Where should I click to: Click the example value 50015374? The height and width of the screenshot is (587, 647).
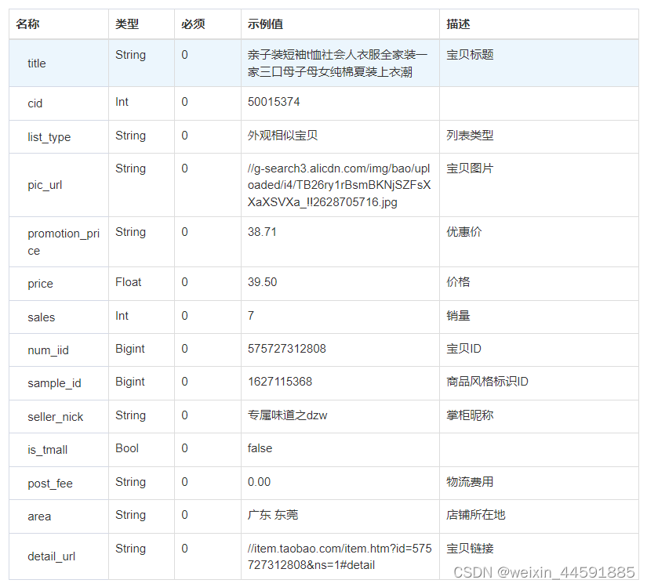pos(274,102)
